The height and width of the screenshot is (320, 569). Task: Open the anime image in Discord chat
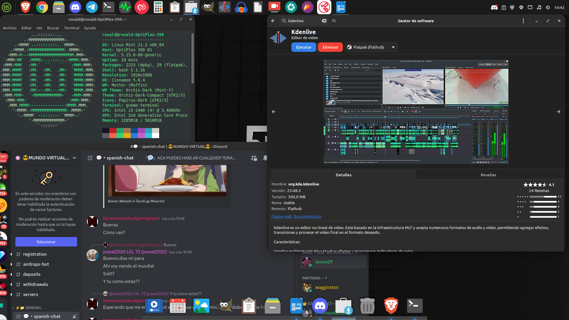(167, 181)
